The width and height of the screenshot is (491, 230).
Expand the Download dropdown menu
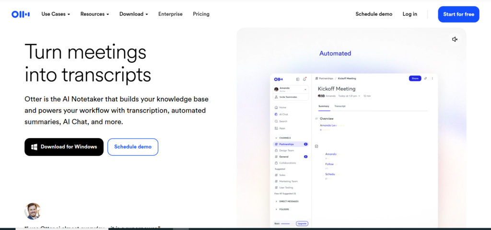pos(133,14)
